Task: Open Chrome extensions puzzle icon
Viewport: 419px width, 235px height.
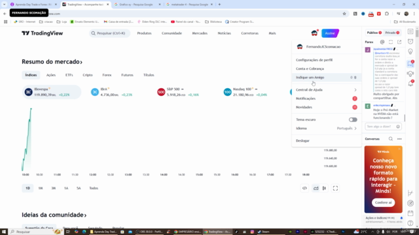Action: [387, 14]
